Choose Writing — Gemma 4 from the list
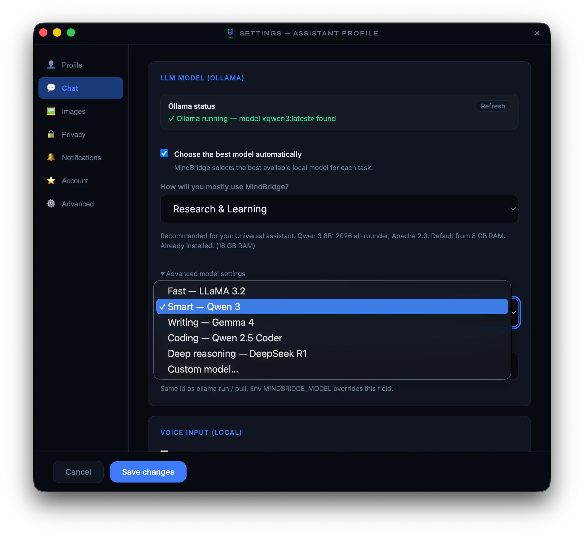The image size is (584, 536). click(332, 322)
